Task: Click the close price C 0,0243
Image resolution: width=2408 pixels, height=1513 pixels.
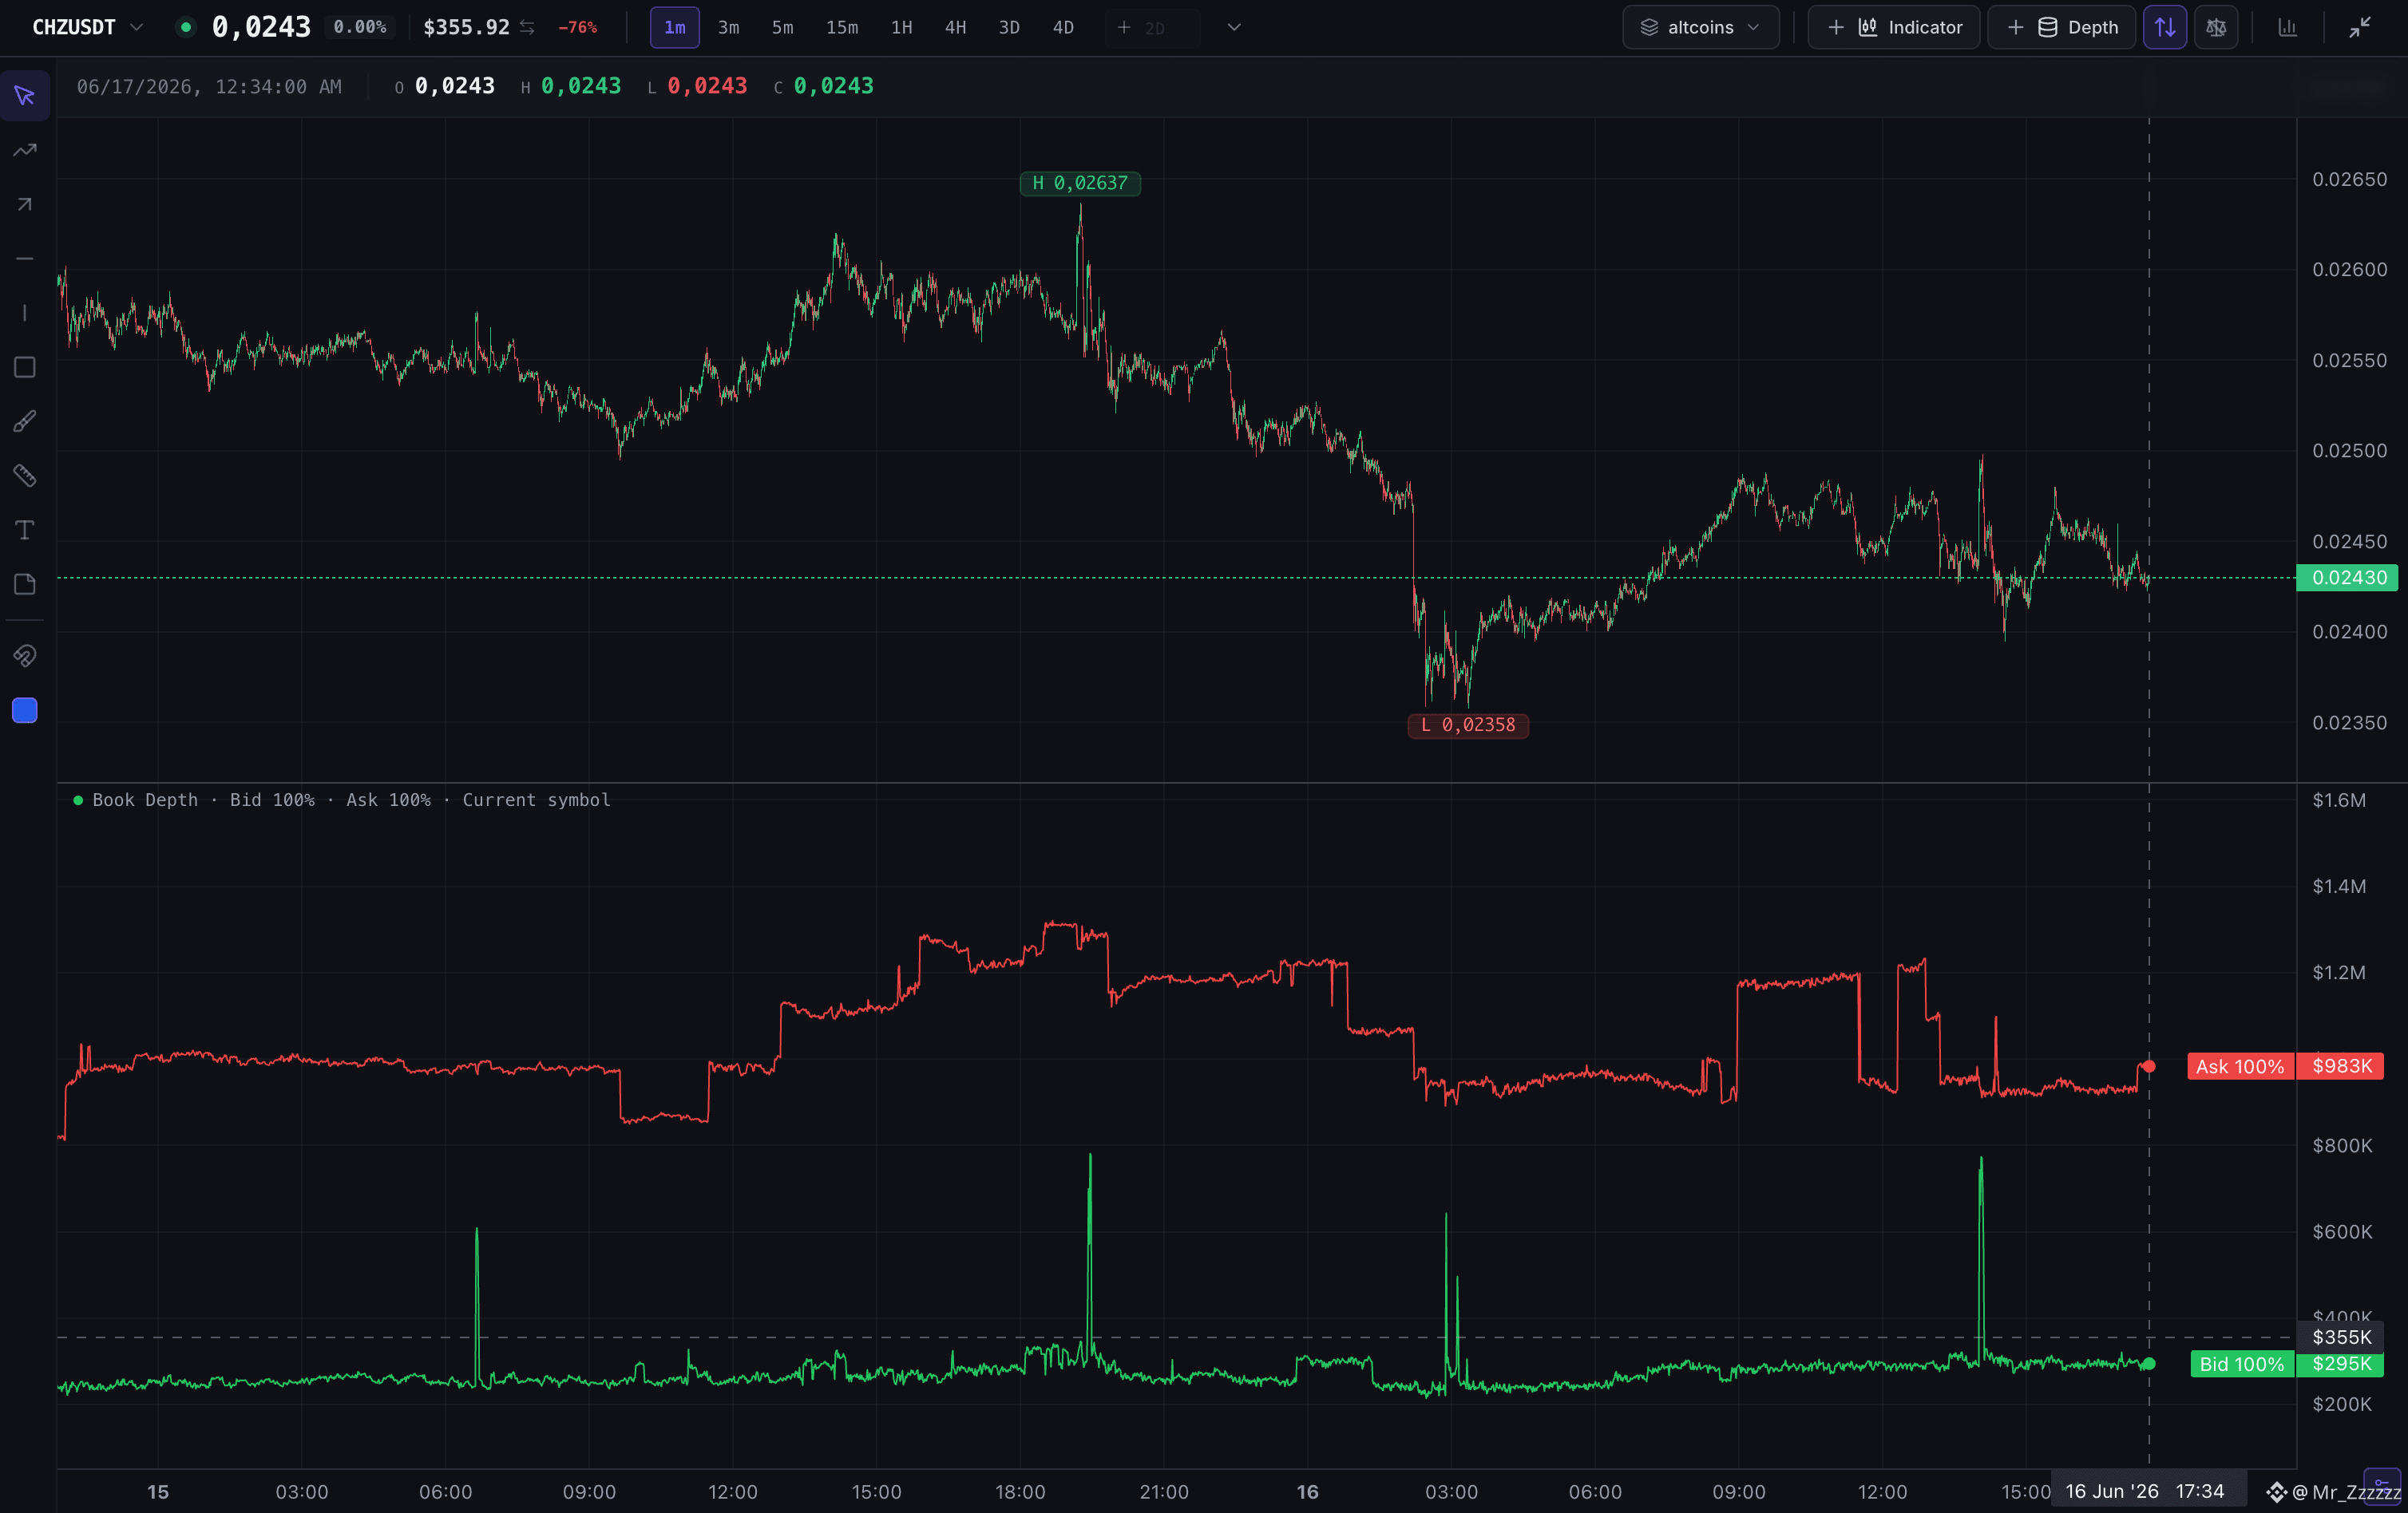Action: 823,87
